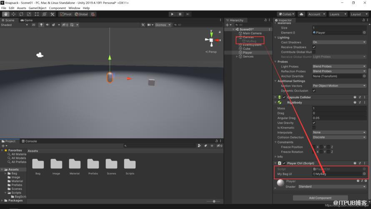Open the Account dropdown button
This screenshot has width=371, height=209.
[316, 14]
